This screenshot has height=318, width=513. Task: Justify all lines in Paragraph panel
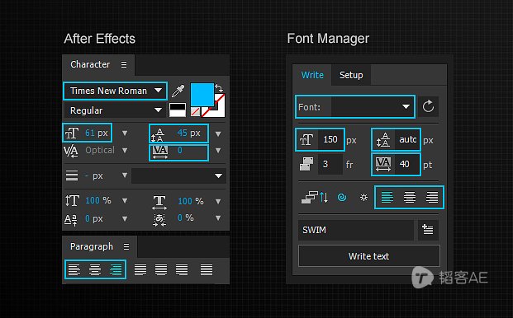click(207, 269)
